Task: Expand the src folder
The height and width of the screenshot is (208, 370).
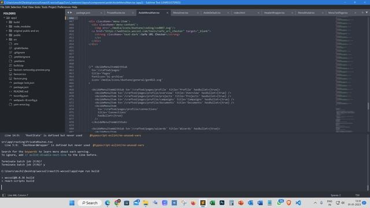Action: [x=7, y=39]
